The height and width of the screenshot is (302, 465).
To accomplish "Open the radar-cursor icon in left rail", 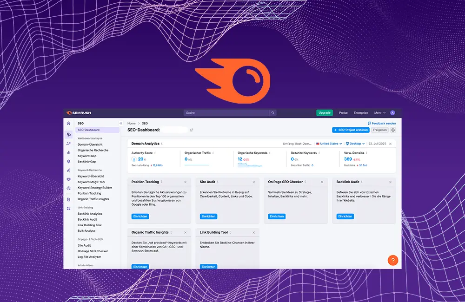I will click(68, 188).
